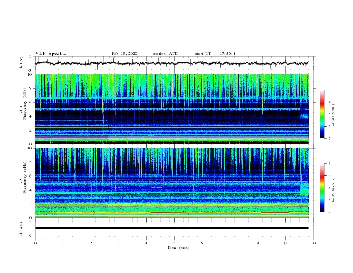Click the bright noise burst near 4 kHz in ch.1
This screenshot has width=353, height=273.
304,116
